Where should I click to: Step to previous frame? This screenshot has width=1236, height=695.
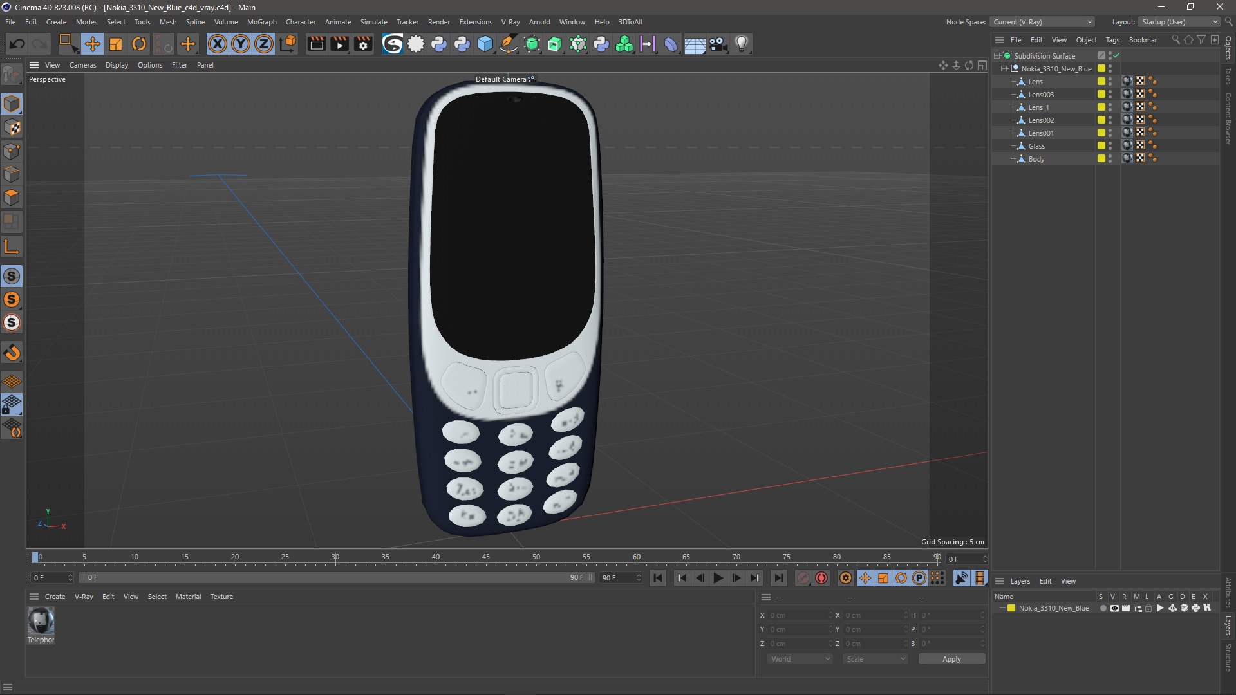point(700,578)
